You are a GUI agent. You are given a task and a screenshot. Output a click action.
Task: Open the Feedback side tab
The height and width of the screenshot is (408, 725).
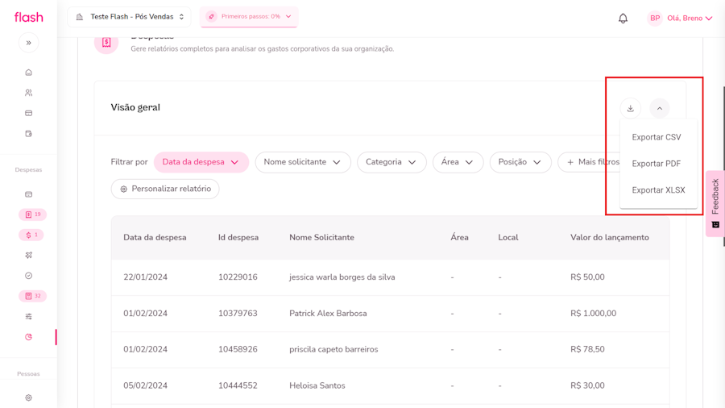tap(715, 203)
